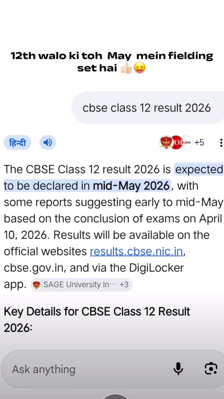Open the Google Lens camera icon
The image size is (224, 399).
[211, 368]
